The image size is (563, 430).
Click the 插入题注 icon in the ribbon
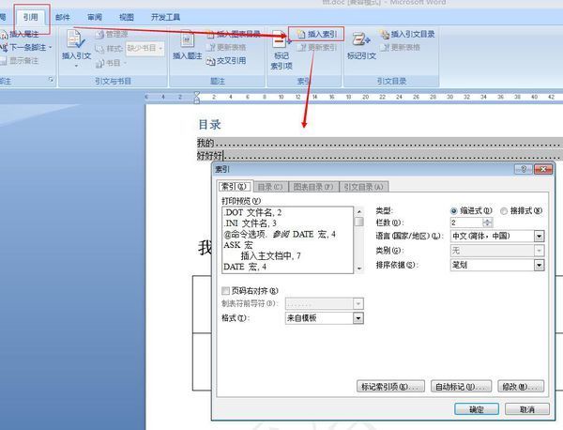[x=187, y=45]
